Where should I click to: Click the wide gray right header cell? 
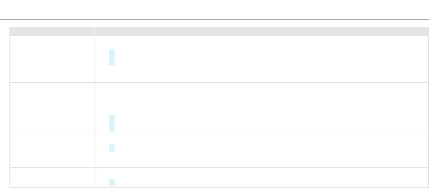click(x=261, y=31)
